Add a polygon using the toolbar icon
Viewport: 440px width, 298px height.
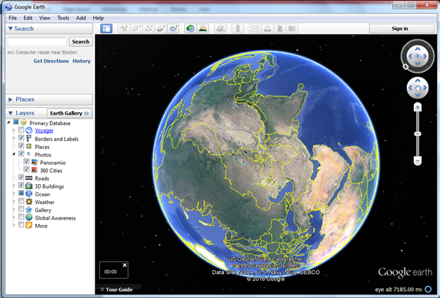(136, 28)
